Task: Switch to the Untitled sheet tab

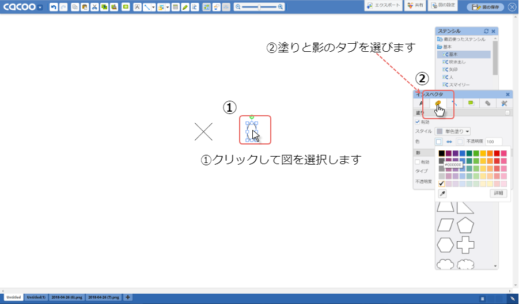Action: tap(14, 298)
